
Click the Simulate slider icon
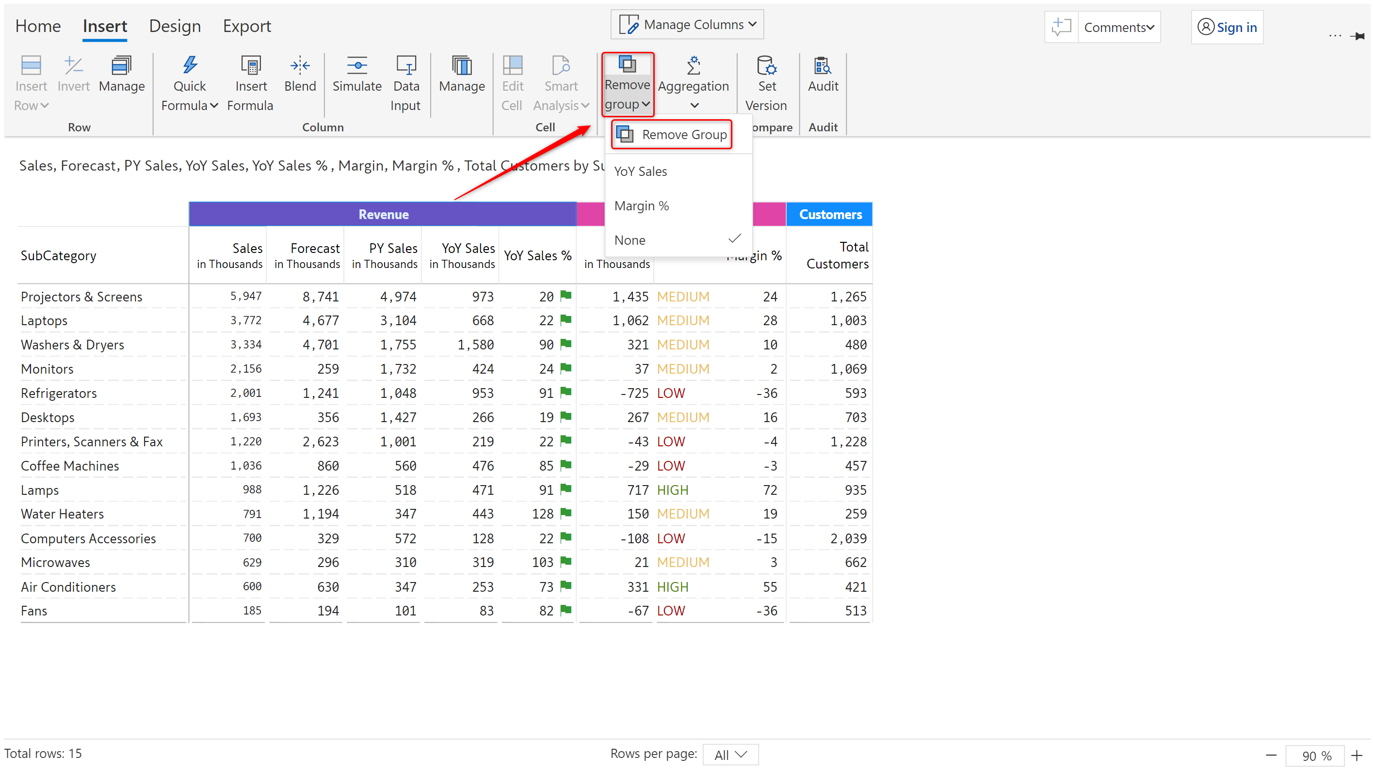(356, 66)
